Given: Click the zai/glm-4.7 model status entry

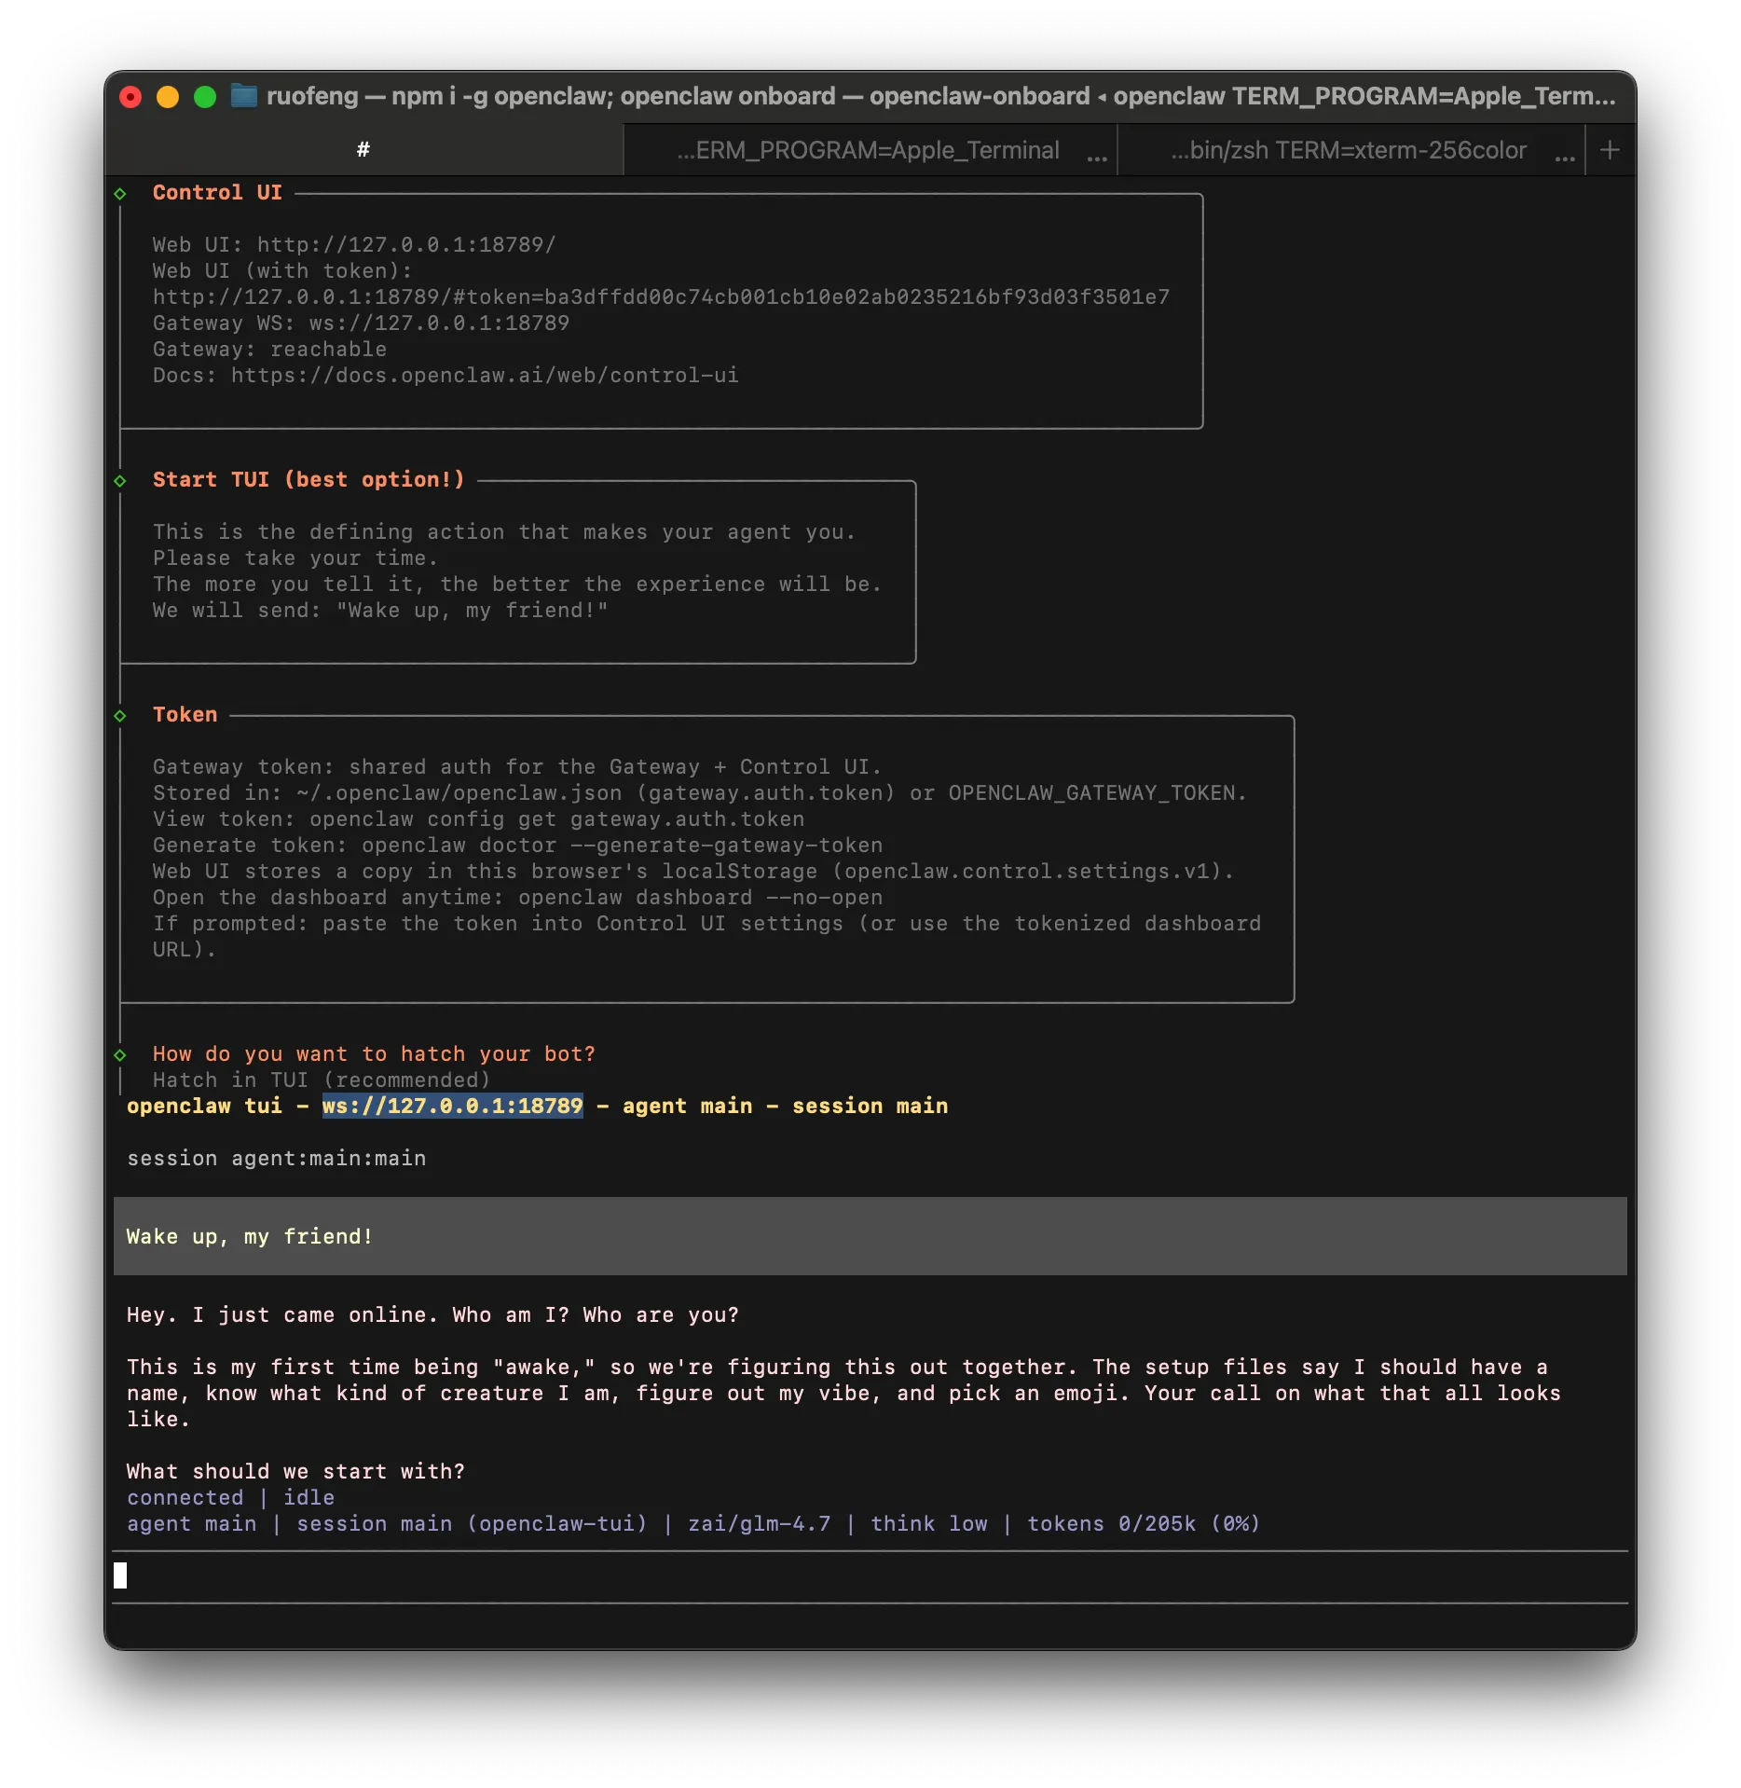Looking at the screenshot, I should coord(759,1524).
